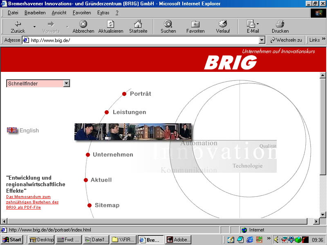
Task: Open the Unternehmen navigation link
Action: (x=113, y=155)
